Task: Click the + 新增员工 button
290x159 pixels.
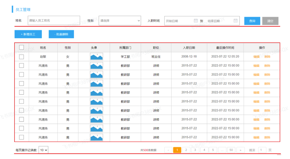Action: click(x=28, y=34)
